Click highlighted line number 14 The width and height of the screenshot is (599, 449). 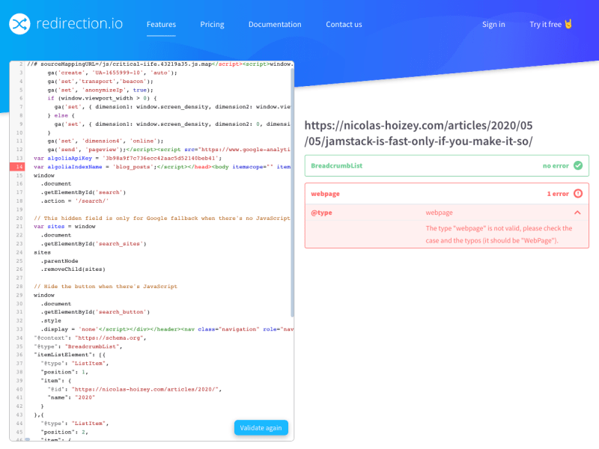(19, 167)
